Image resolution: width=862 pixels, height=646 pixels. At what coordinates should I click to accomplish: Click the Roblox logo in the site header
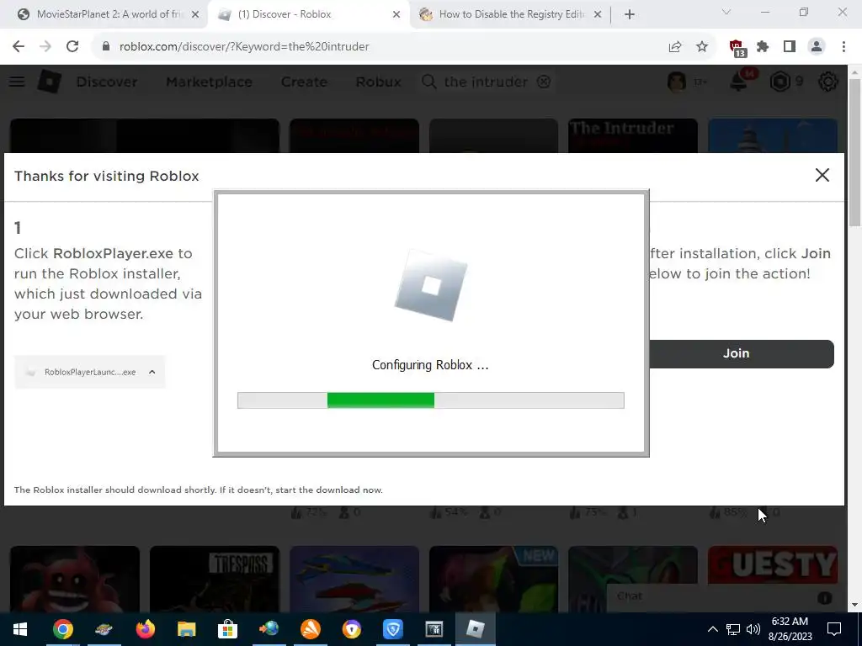pyautogui.click(x=50, y=82)
